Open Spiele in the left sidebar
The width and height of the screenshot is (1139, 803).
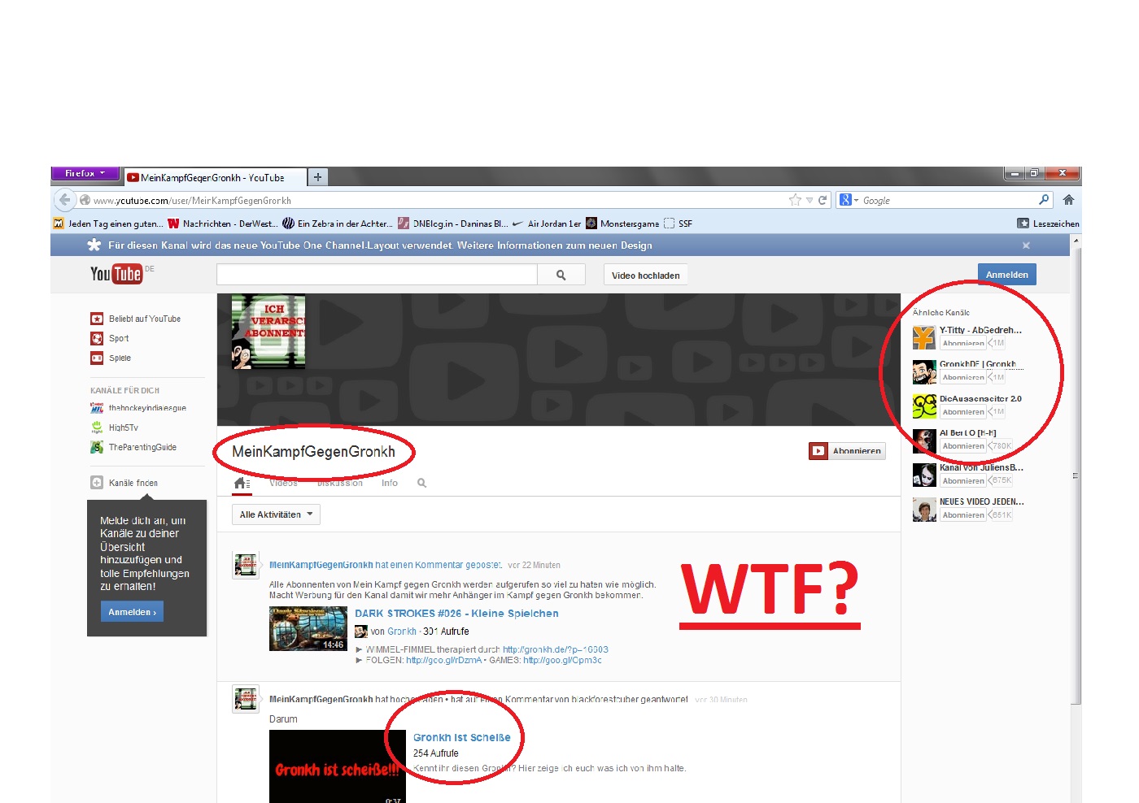point(120,358)
